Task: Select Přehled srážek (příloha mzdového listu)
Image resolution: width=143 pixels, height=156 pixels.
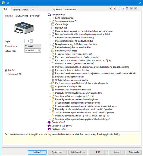Action: pos(74,41)
